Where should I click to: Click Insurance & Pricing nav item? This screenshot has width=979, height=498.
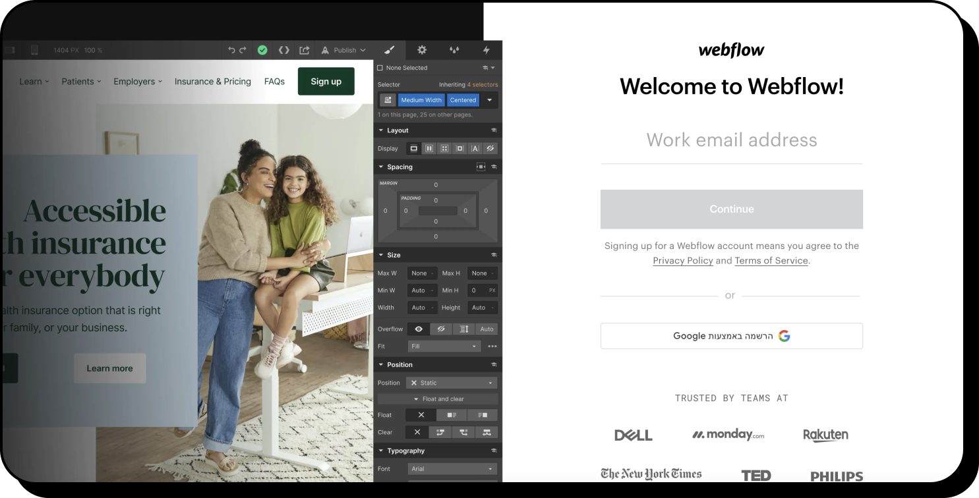(x=212, y=82)
